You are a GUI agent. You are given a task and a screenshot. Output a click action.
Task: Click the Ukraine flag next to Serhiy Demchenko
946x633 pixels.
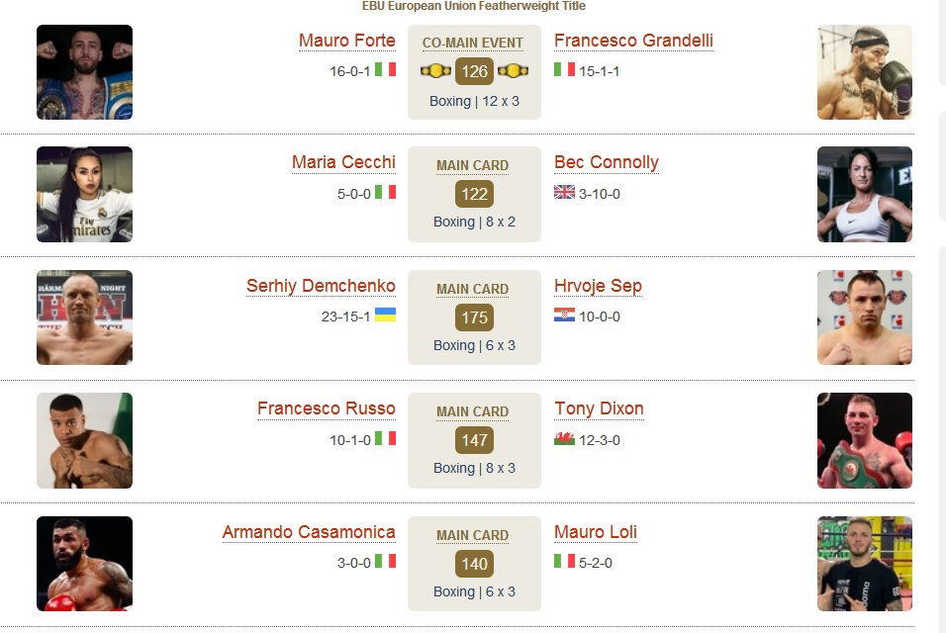tap(385, 315)
